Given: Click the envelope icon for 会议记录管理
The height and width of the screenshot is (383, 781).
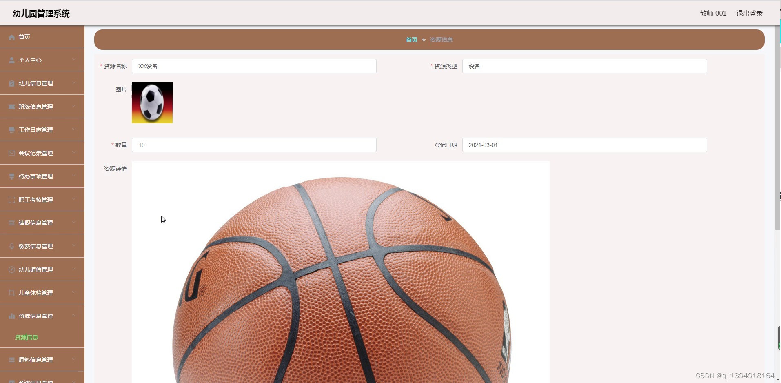Looking at the screenshot, I should pos(12,154).
